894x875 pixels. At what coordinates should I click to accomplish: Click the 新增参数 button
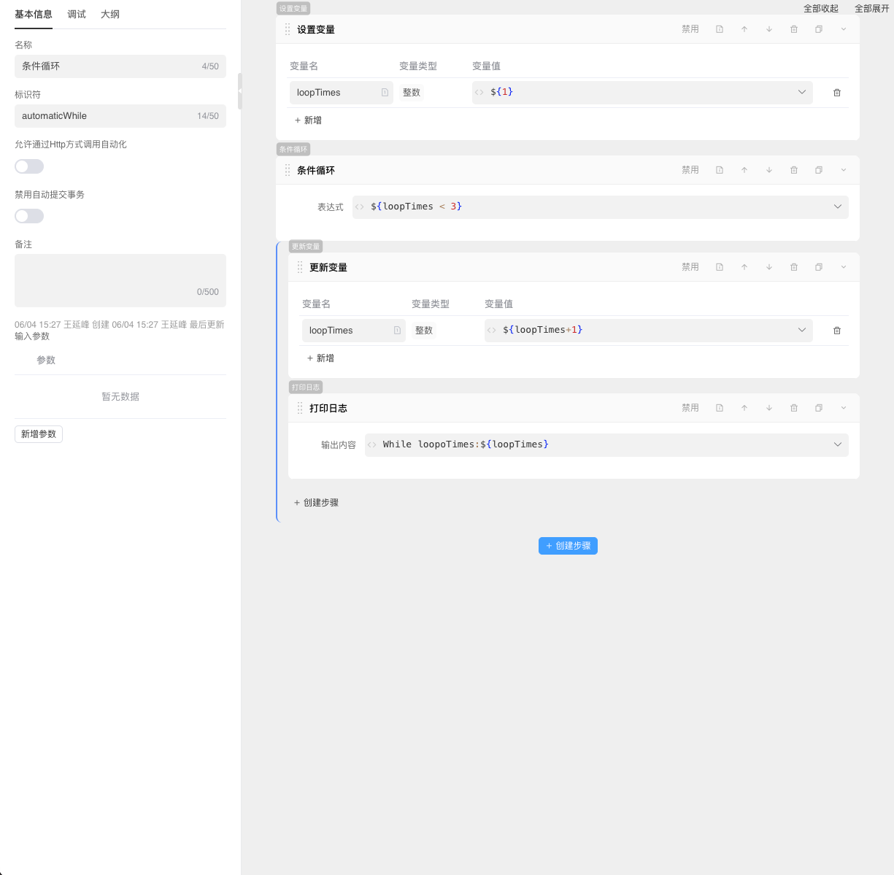click(39, 434)
